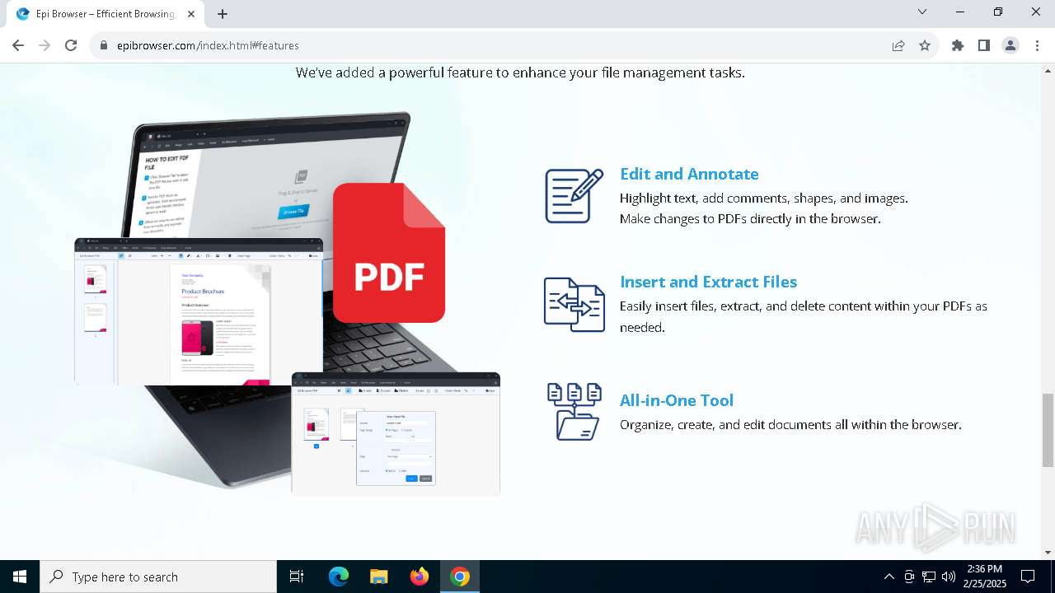Image resolution: width=1055 pixels, height=593 pixels.
Task: Open the volume tray icon
Action: pyautogui.click(x=949, y=577)
